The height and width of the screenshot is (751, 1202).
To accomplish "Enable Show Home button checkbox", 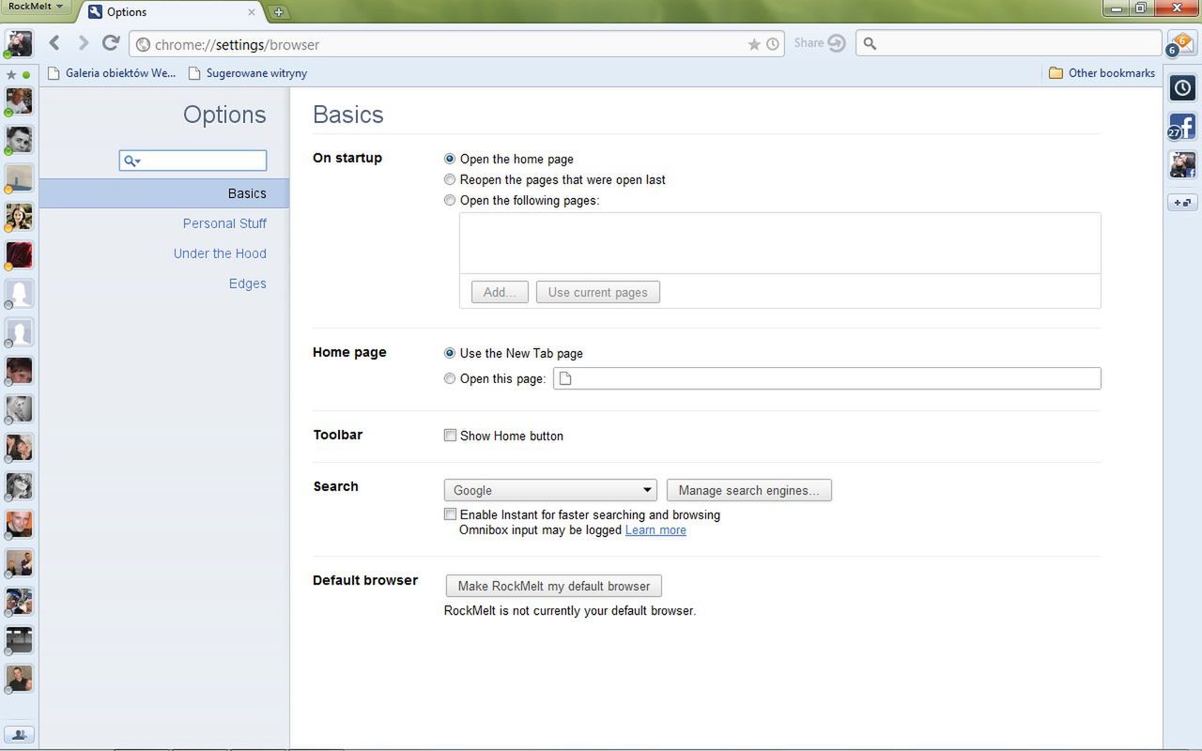I will (x=451, y=436).
